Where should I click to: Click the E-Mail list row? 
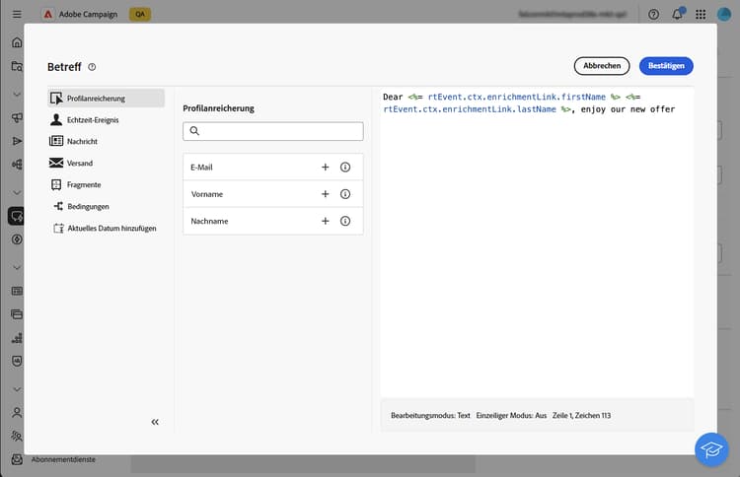(273, 167)
